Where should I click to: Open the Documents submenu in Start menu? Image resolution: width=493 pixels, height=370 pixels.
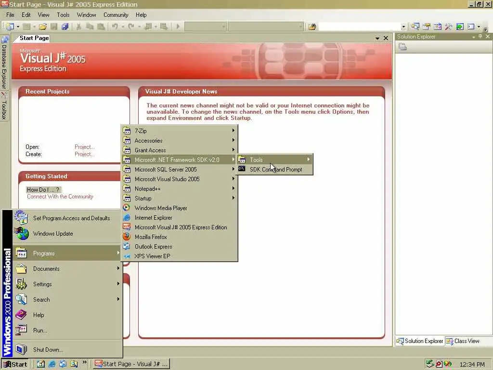(67, 269)
